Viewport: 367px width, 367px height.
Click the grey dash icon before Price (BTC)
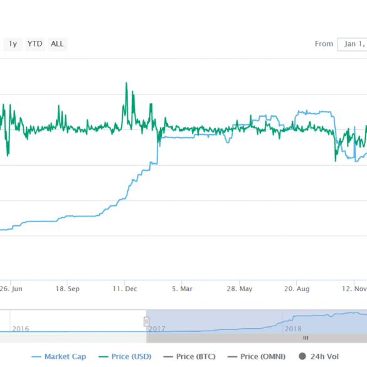tap(168, 357)
